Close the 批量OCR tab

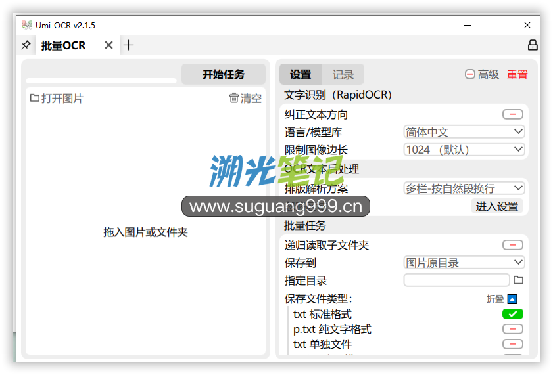point(108,45)
